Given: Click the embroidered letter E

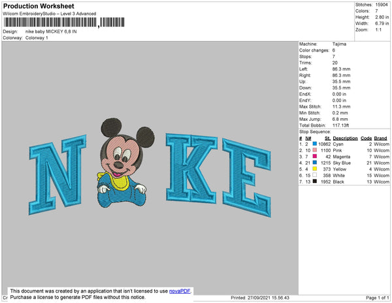Looking at the screenshot, I should click(247, 178).
